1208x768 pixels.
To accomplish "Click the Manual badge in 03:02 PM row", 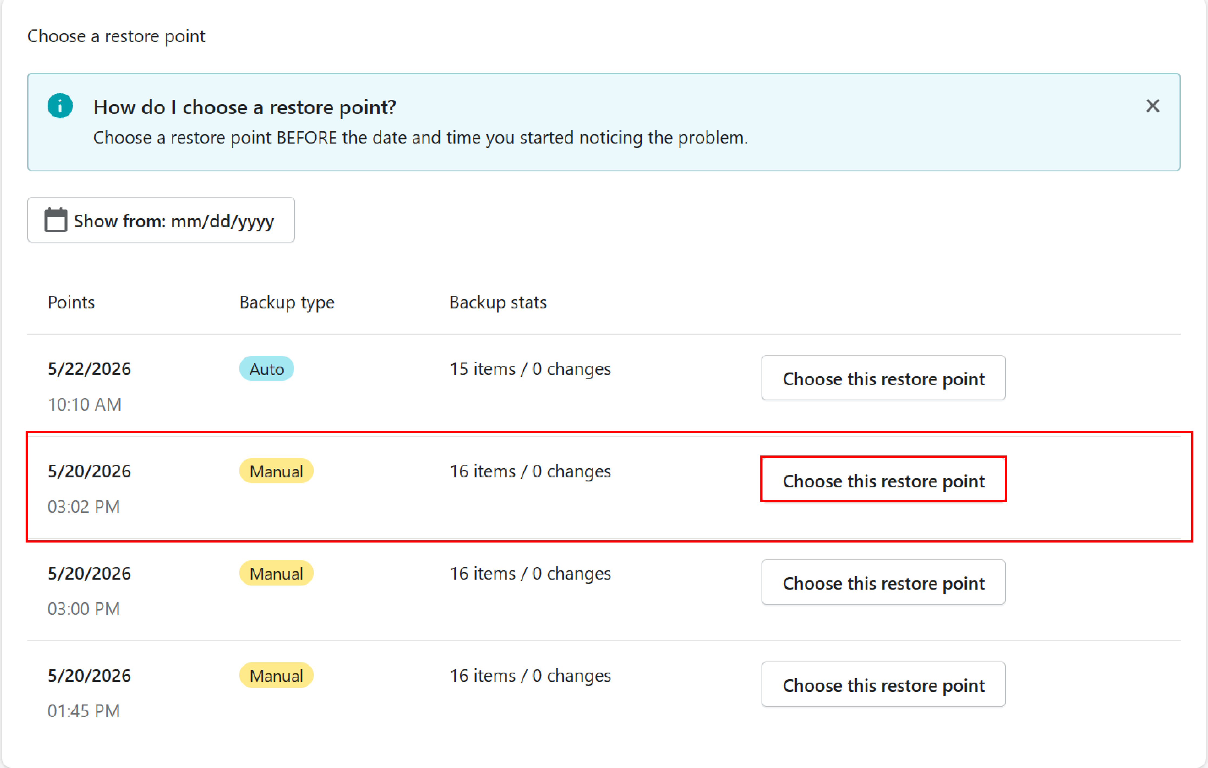I will (x=276, y=471).
